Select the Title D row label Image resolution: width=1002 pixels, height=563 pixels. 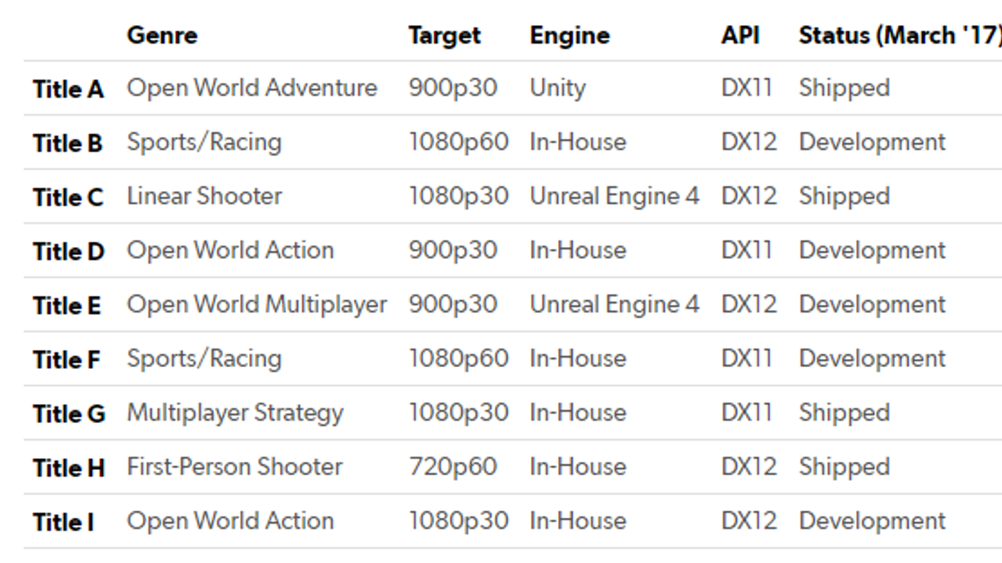click(68, 251)
